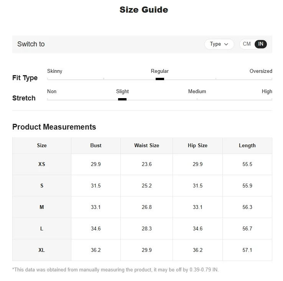This screenshot has width=283, height=281.
Task: Click the chevron arrow beside Type
Action: tap(226, 44)
